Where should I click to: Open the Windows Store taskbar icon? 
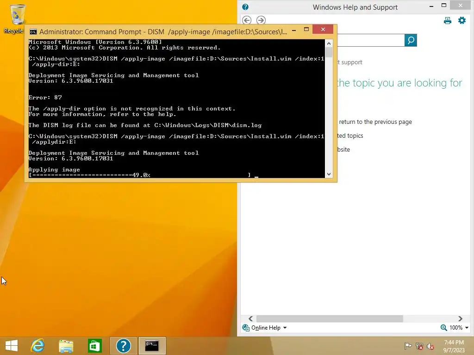(x=94, y=346)
